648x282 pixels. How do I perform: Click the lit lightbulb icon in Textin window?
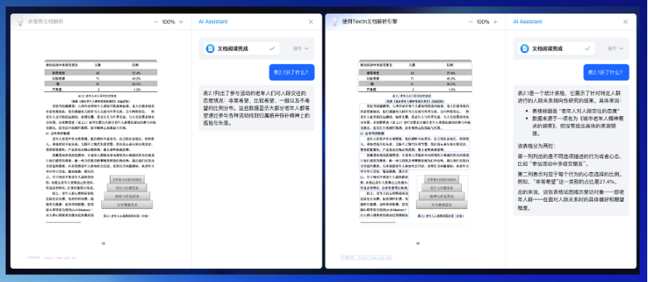tap(334, 22)
